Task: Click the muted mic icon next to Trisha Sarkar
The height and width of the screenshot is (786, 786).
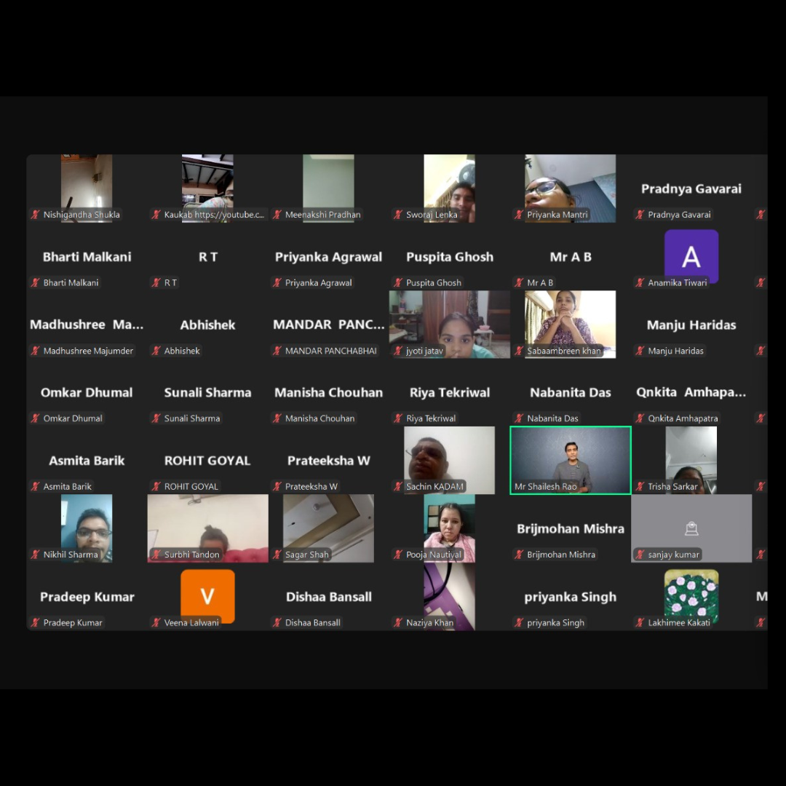Action: 640,486
